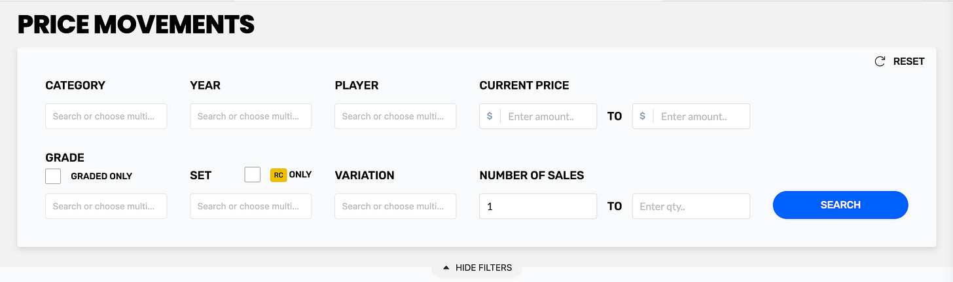Screen dimensions: 953x282
Task: Click the Hide Filters triangle icon
Action: point(446,268)
